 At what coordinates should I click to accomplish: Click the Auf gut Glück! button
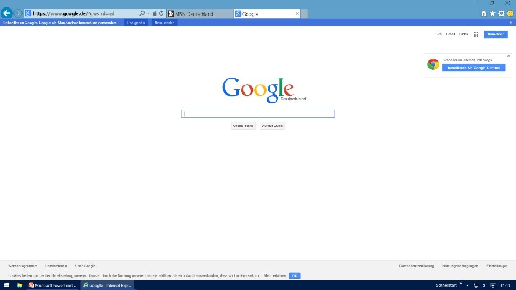point(272,126)
